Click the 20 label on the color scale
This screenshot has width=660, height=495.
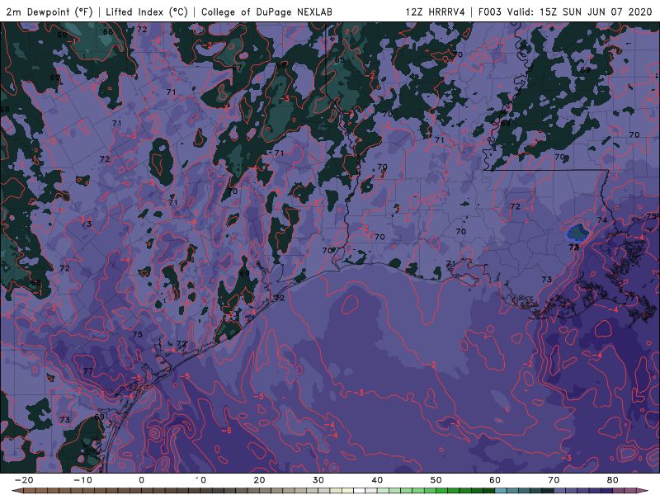(259, 480)
